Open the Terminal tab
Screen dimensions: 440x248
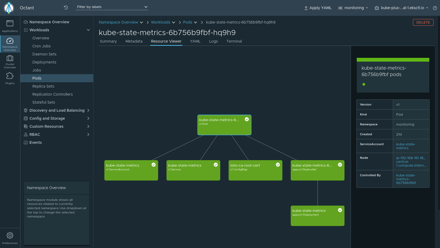pyautogui.click(x=234, y=41)
